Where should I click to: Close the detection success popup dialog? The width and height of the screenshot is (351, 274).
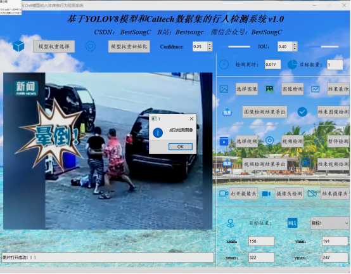(x=191, y=119)
